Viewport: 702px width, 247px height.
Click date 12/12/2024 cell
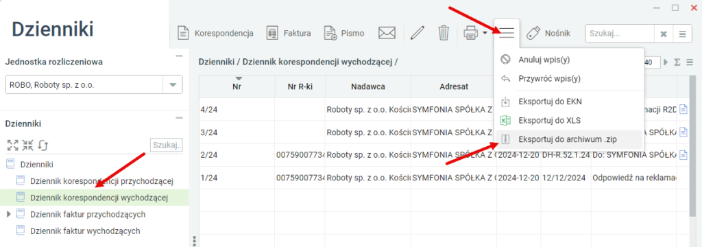click(x=566, y=178)
